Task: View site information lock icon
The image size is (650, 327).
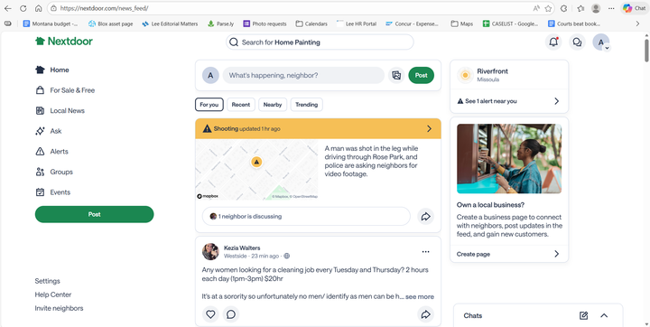Action: [x=53, y=8]
